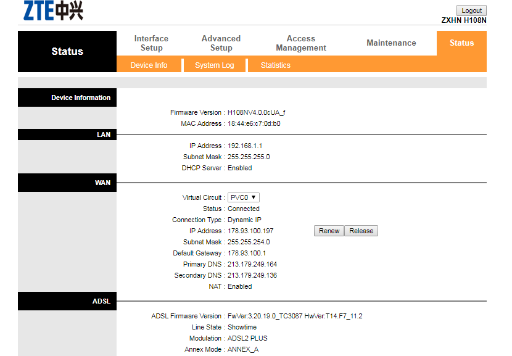512x356 pixels.
Task: Click the MAC Address value
Action: pyautogui.click(x=254, y=123)
